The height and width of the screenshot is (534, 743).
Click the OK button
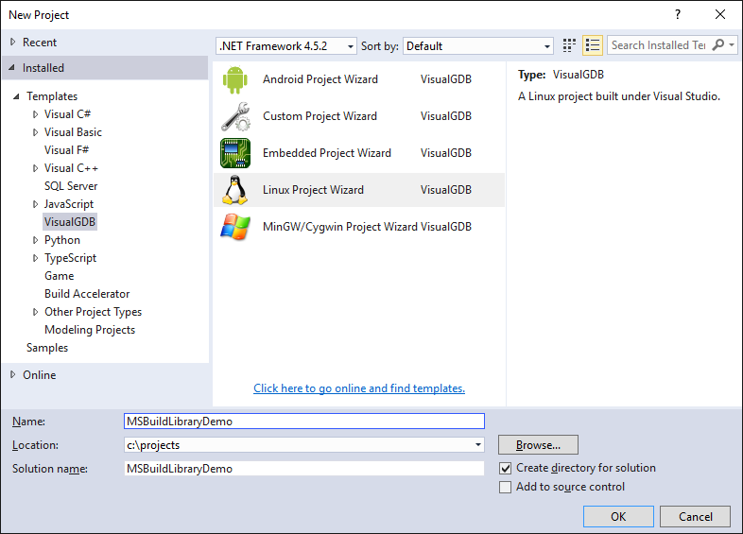(618, 516)
